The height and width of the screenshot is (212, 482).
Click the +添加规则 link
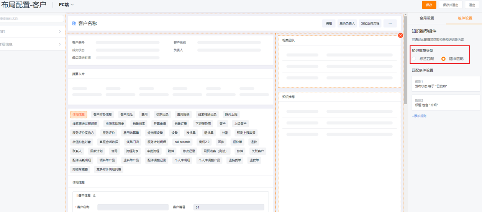pyautogui.click(x=419, y=116)
